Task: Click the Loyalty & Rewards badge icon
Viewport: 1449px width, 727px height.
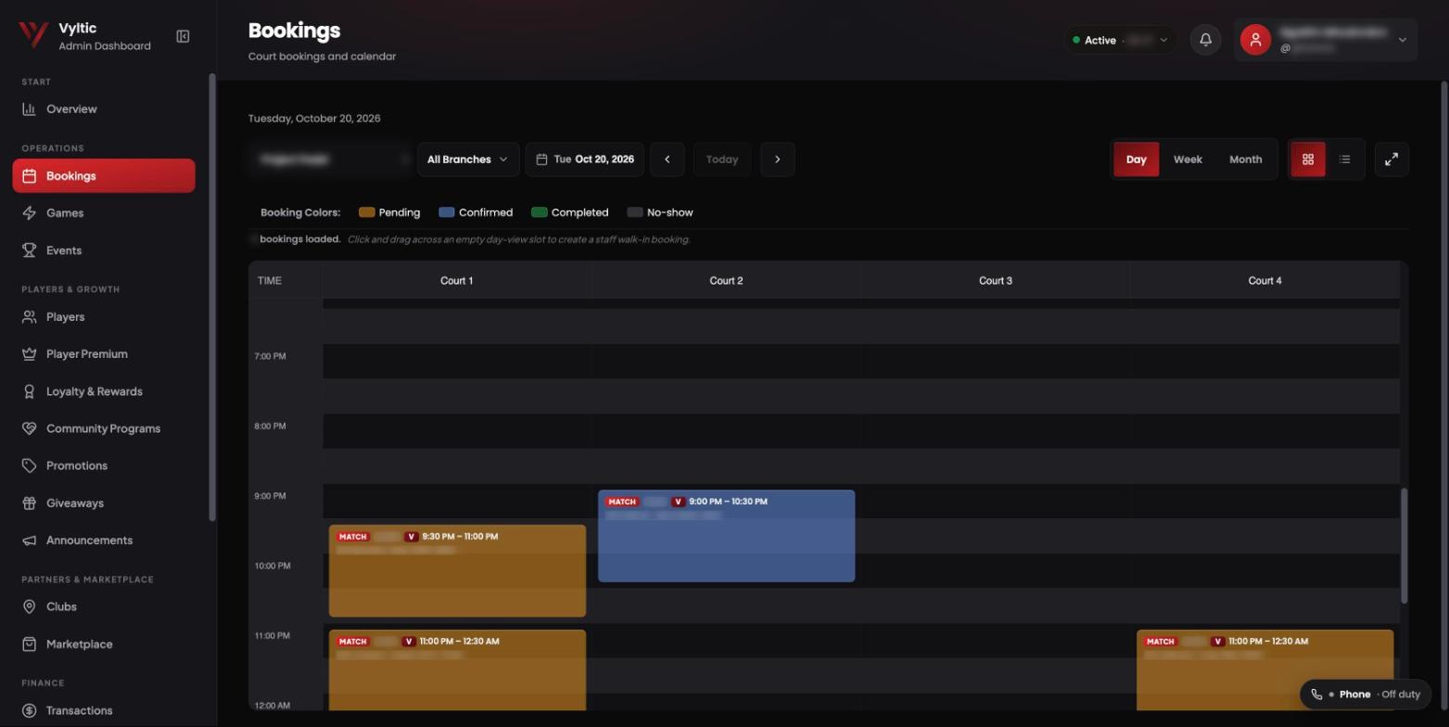Action: pyautogui.click(x=30, y=391)
